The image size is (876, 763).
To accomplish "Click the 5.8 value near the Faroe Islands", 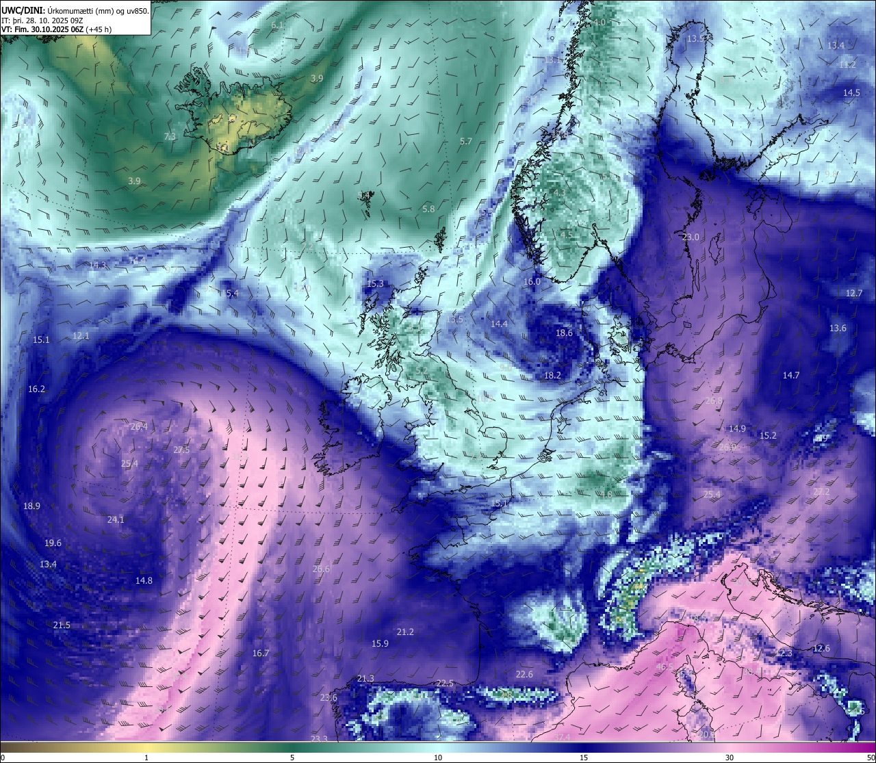I will click(x=428, y=209).
